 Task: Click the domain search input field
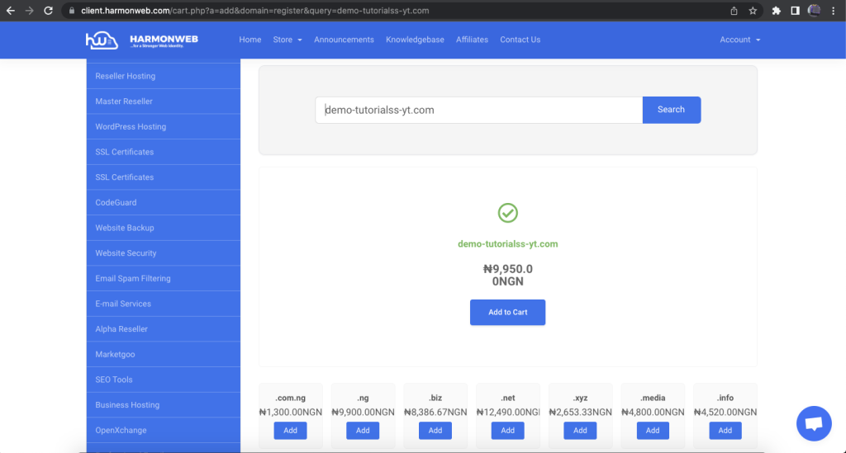point(478,110)
